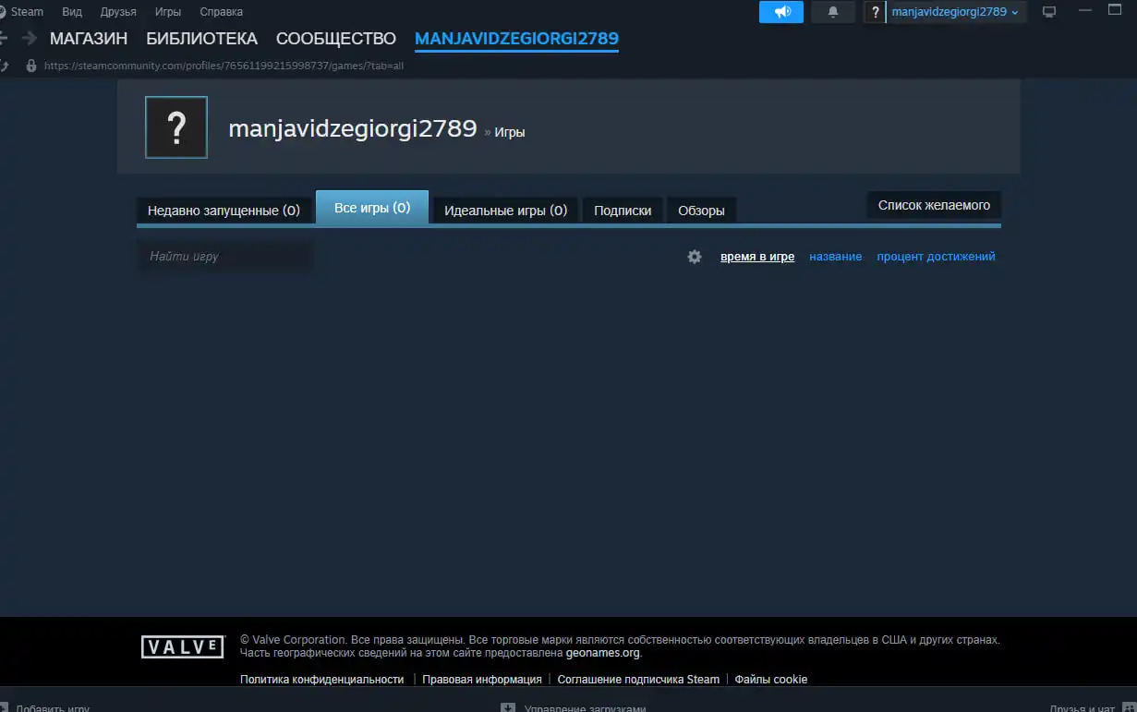Select the Все игры (0) tab
The height and width of the screenshot is (712, 1137).
coord(372,208)
